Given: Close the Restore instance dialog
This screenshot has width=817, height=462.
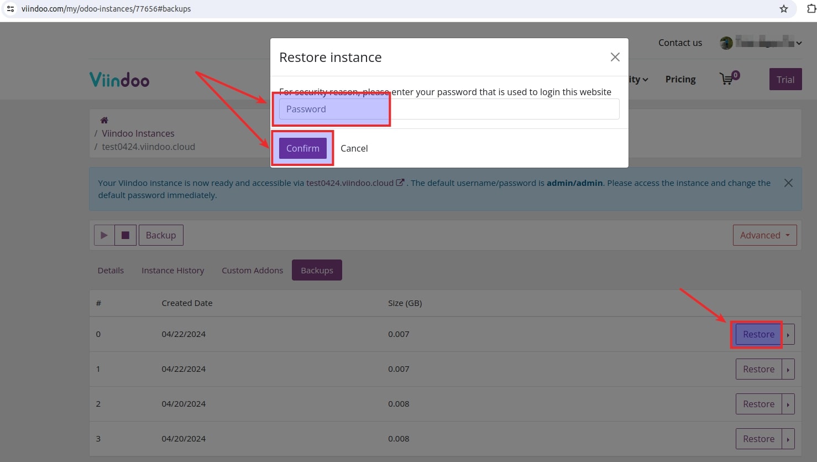Looking at the screenshot, I should pos(615,57).
